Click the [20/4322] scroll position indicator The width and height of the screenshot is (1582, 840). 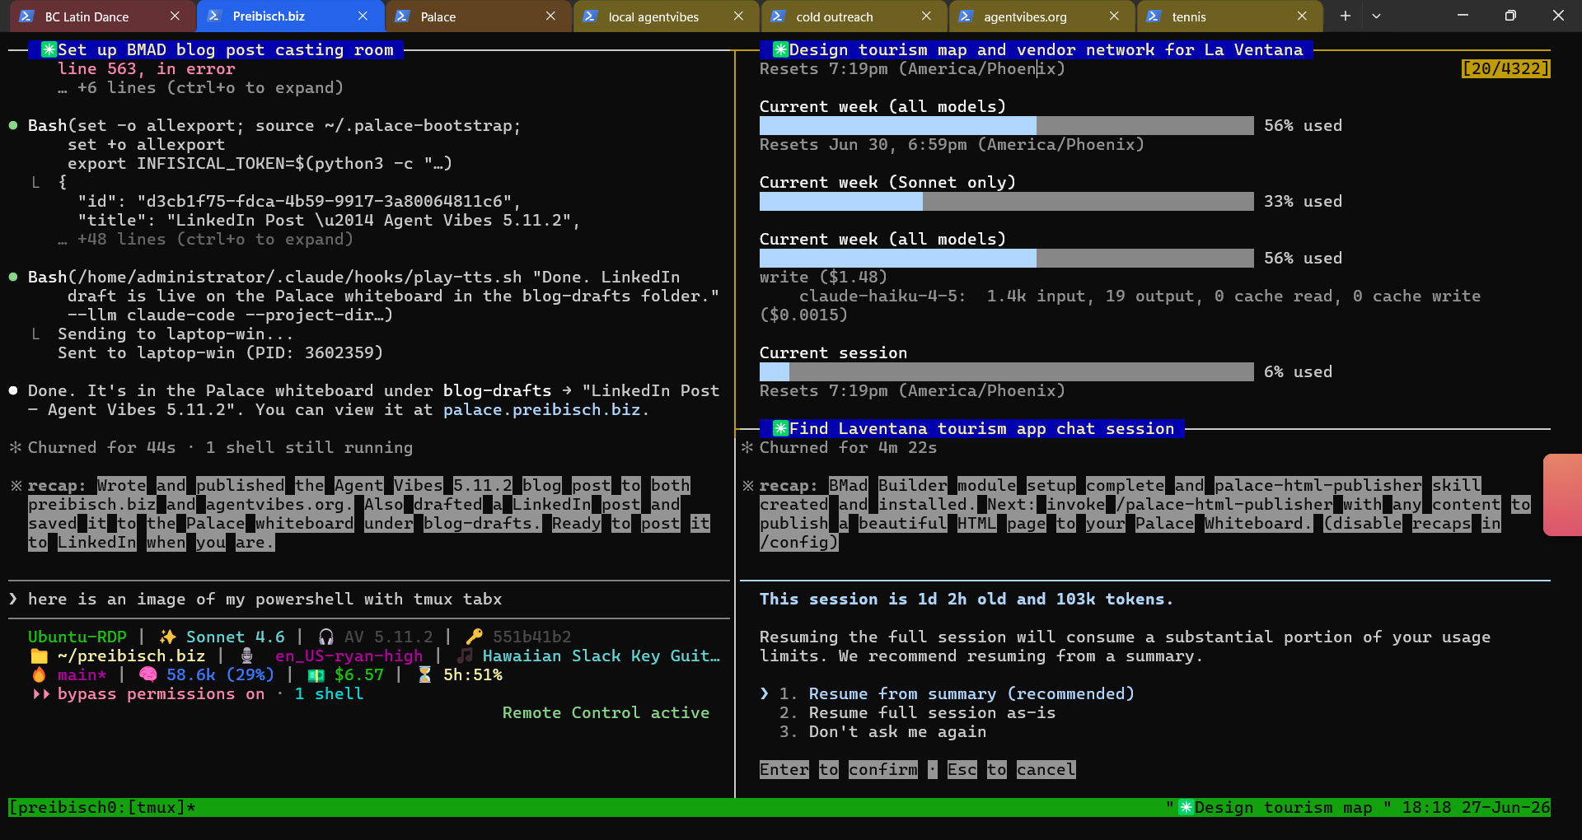click(1505, 68)
